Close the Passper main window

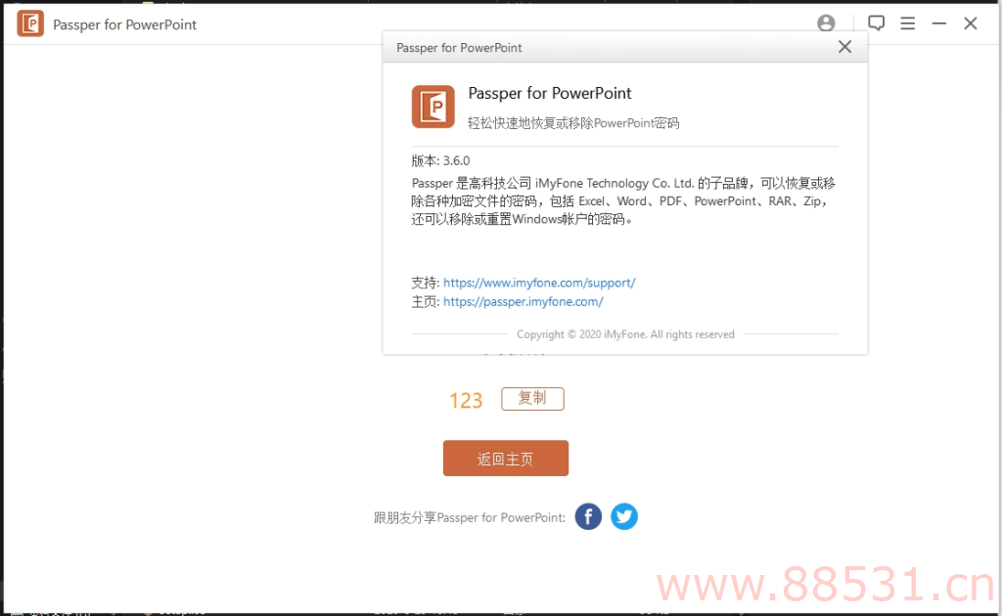coord(970,23)
